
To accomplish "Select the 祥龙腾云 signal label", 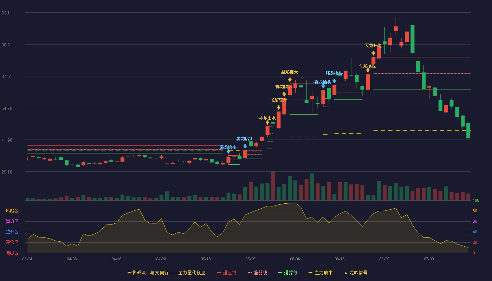I will click(284, 87).
